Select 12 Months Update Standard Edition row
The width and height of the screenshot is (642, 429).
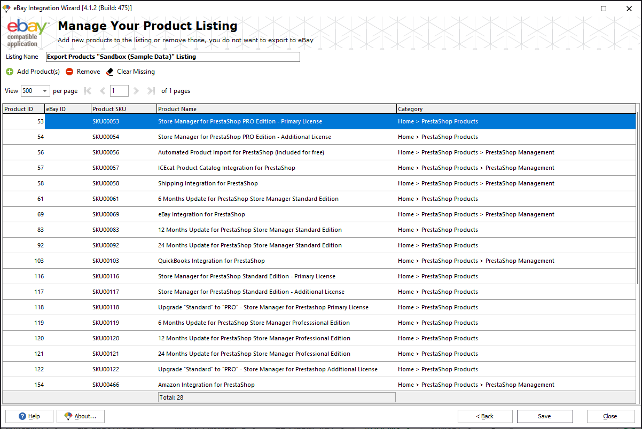(319, 230)
